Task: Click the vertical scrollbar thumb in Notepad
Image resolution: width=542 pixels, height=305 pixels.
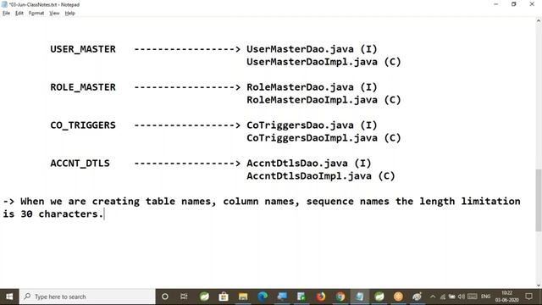Action: (539, 200)
